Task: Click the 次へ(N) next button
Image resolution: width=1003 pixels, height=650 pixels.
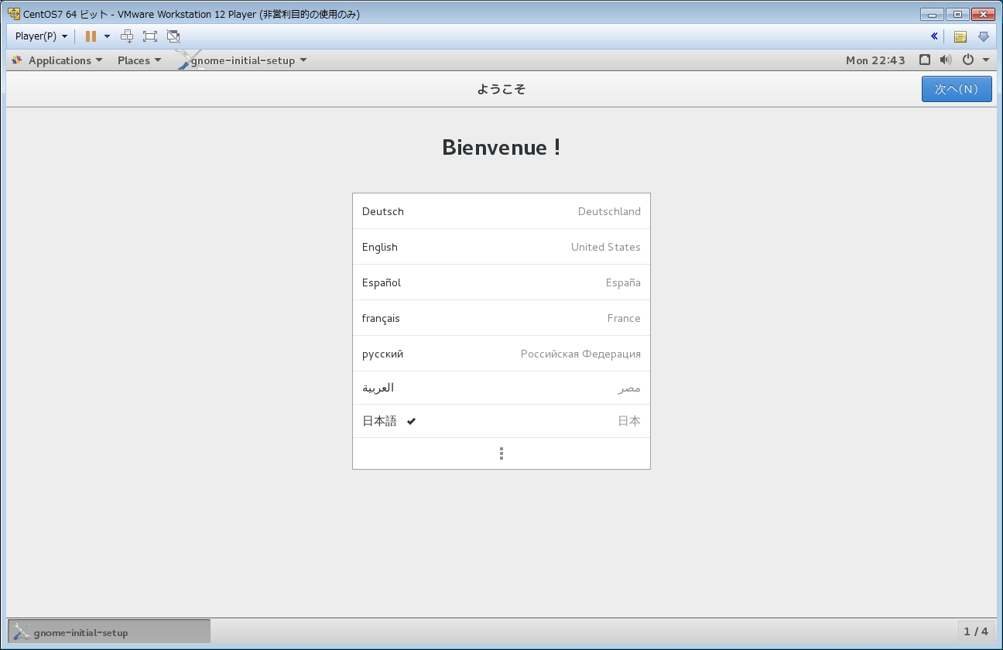Action: (x=956, y=89)
